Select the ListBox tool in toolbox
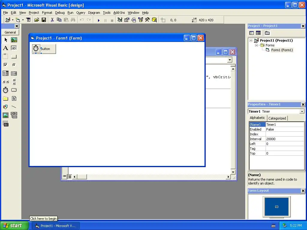The image size is (307, 230). click(x=14, y=73)
